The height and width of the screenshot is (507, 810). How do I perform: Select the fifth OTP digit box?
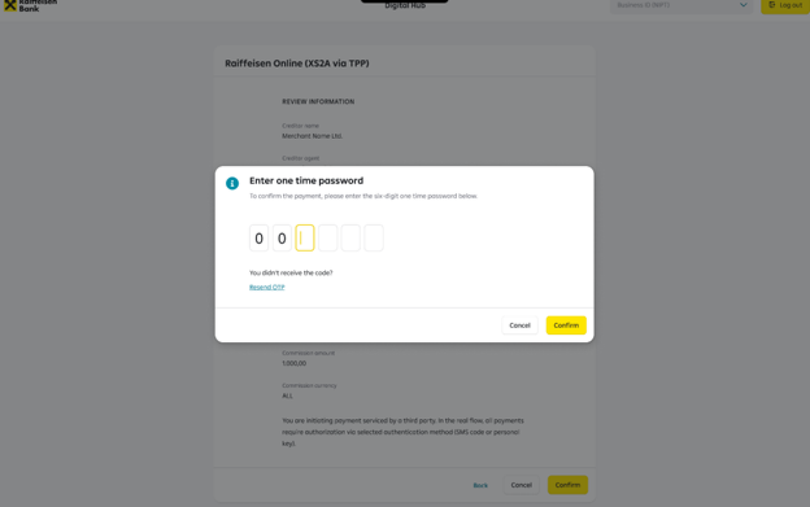(x=351, y=238)
